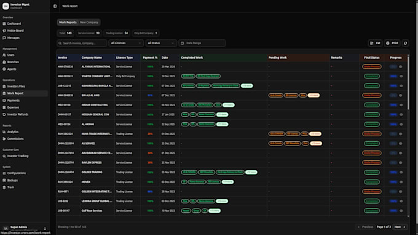Click progress bar in BAVLEN EXPRESS row
418x235 pixels.
(393, 163)
